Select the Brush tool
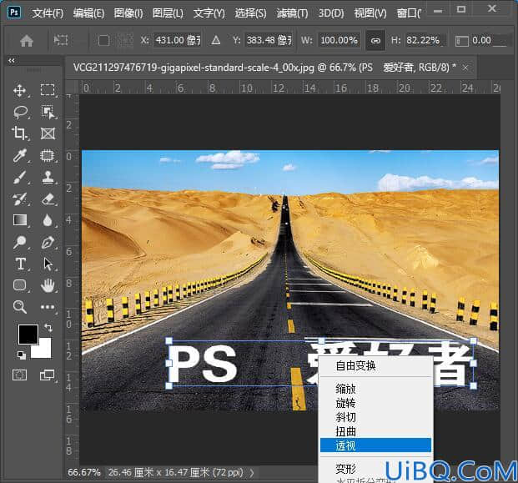Viewport: 518px width, 483px height. [19, 177]
